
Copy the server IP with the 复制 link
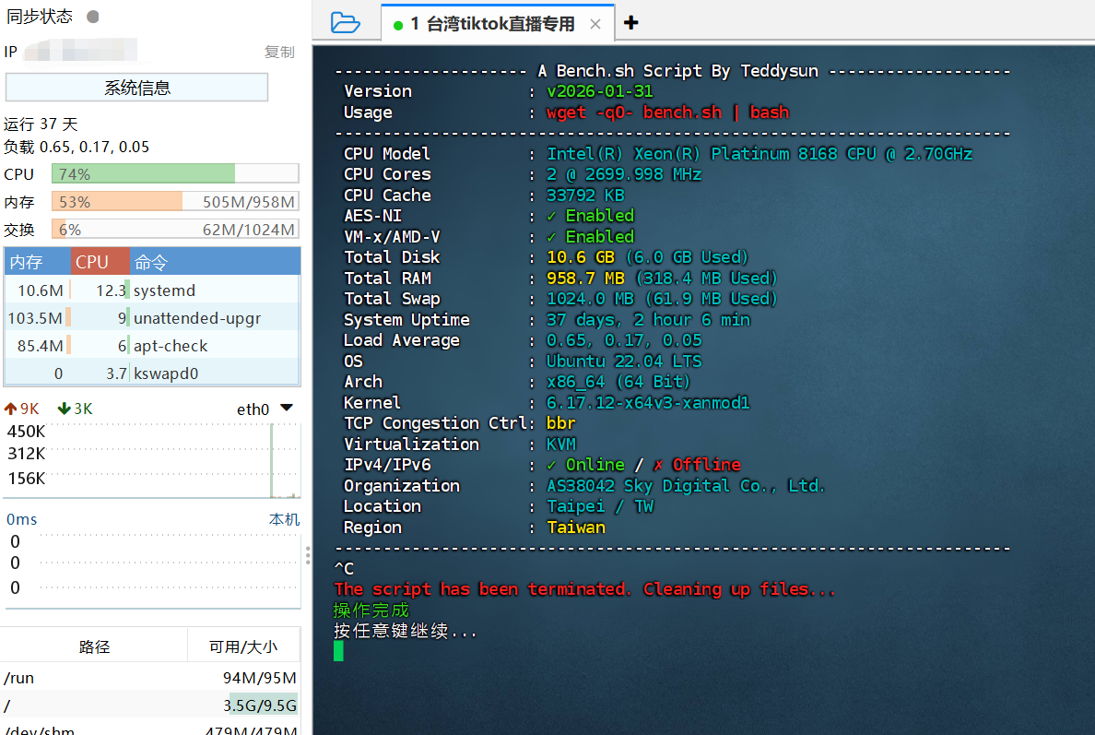point(279,53)
